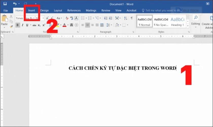The height and width of the screenshot is (127, 213).
Task: Open the File tab
Action: coord(6,10)
